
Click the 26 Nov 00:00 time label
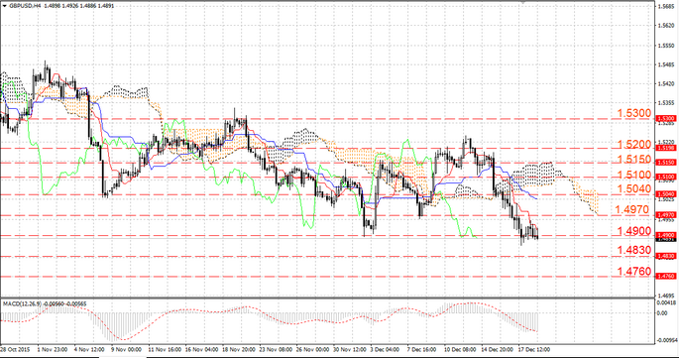point(312,349)
